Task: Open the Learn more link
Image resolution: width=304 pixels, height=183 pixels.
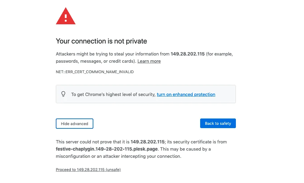Action: pos(149,61)
